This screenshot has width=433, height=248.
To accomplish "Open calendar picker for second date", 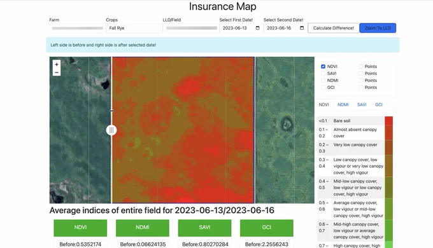I will [x=302, y=28].
